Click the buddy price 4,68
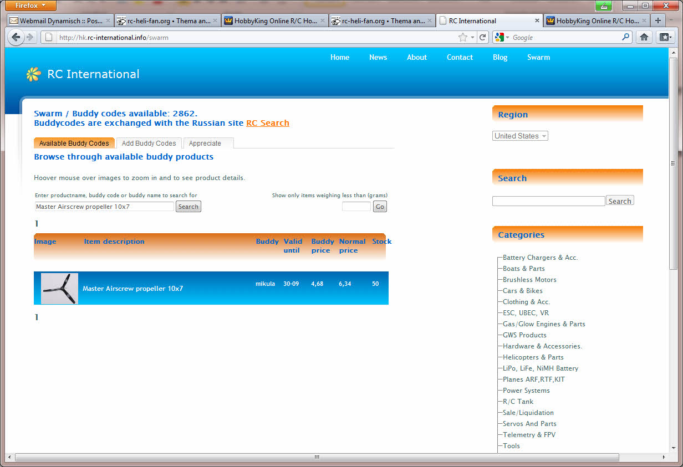Screen dimensions: 683x467 coord(317,284)
